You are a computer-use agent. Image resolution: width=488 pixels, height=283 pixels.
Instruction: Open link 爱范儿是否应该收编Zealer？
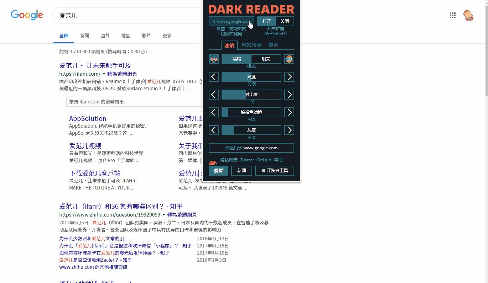click(95, 260)
